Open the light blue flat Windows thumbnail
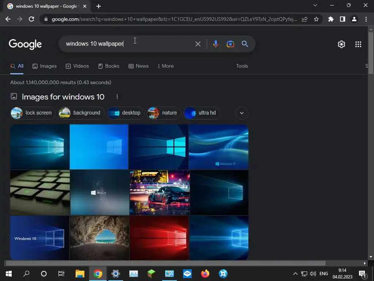Viewport: 374px width, 281px height. pyautogui.click(x=99, y=147)
